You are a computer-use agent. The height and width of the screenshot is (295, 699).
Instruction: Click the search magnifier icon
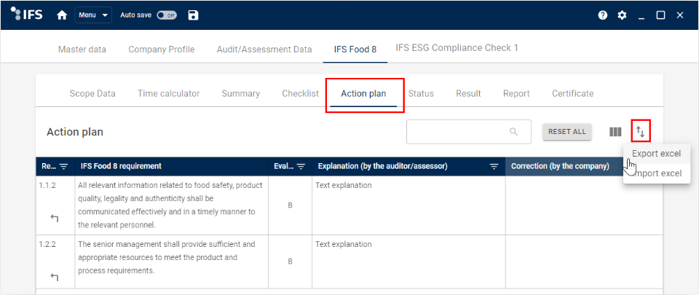pyautogui.click(x=513, y=131)
